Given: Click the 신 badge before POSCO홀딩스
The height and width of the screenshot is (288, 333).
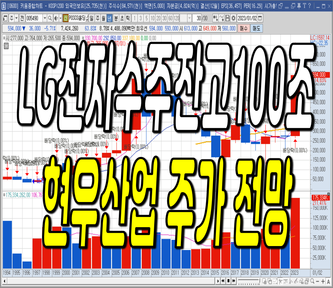Looking at the screenshot, I should coord(66,18).
